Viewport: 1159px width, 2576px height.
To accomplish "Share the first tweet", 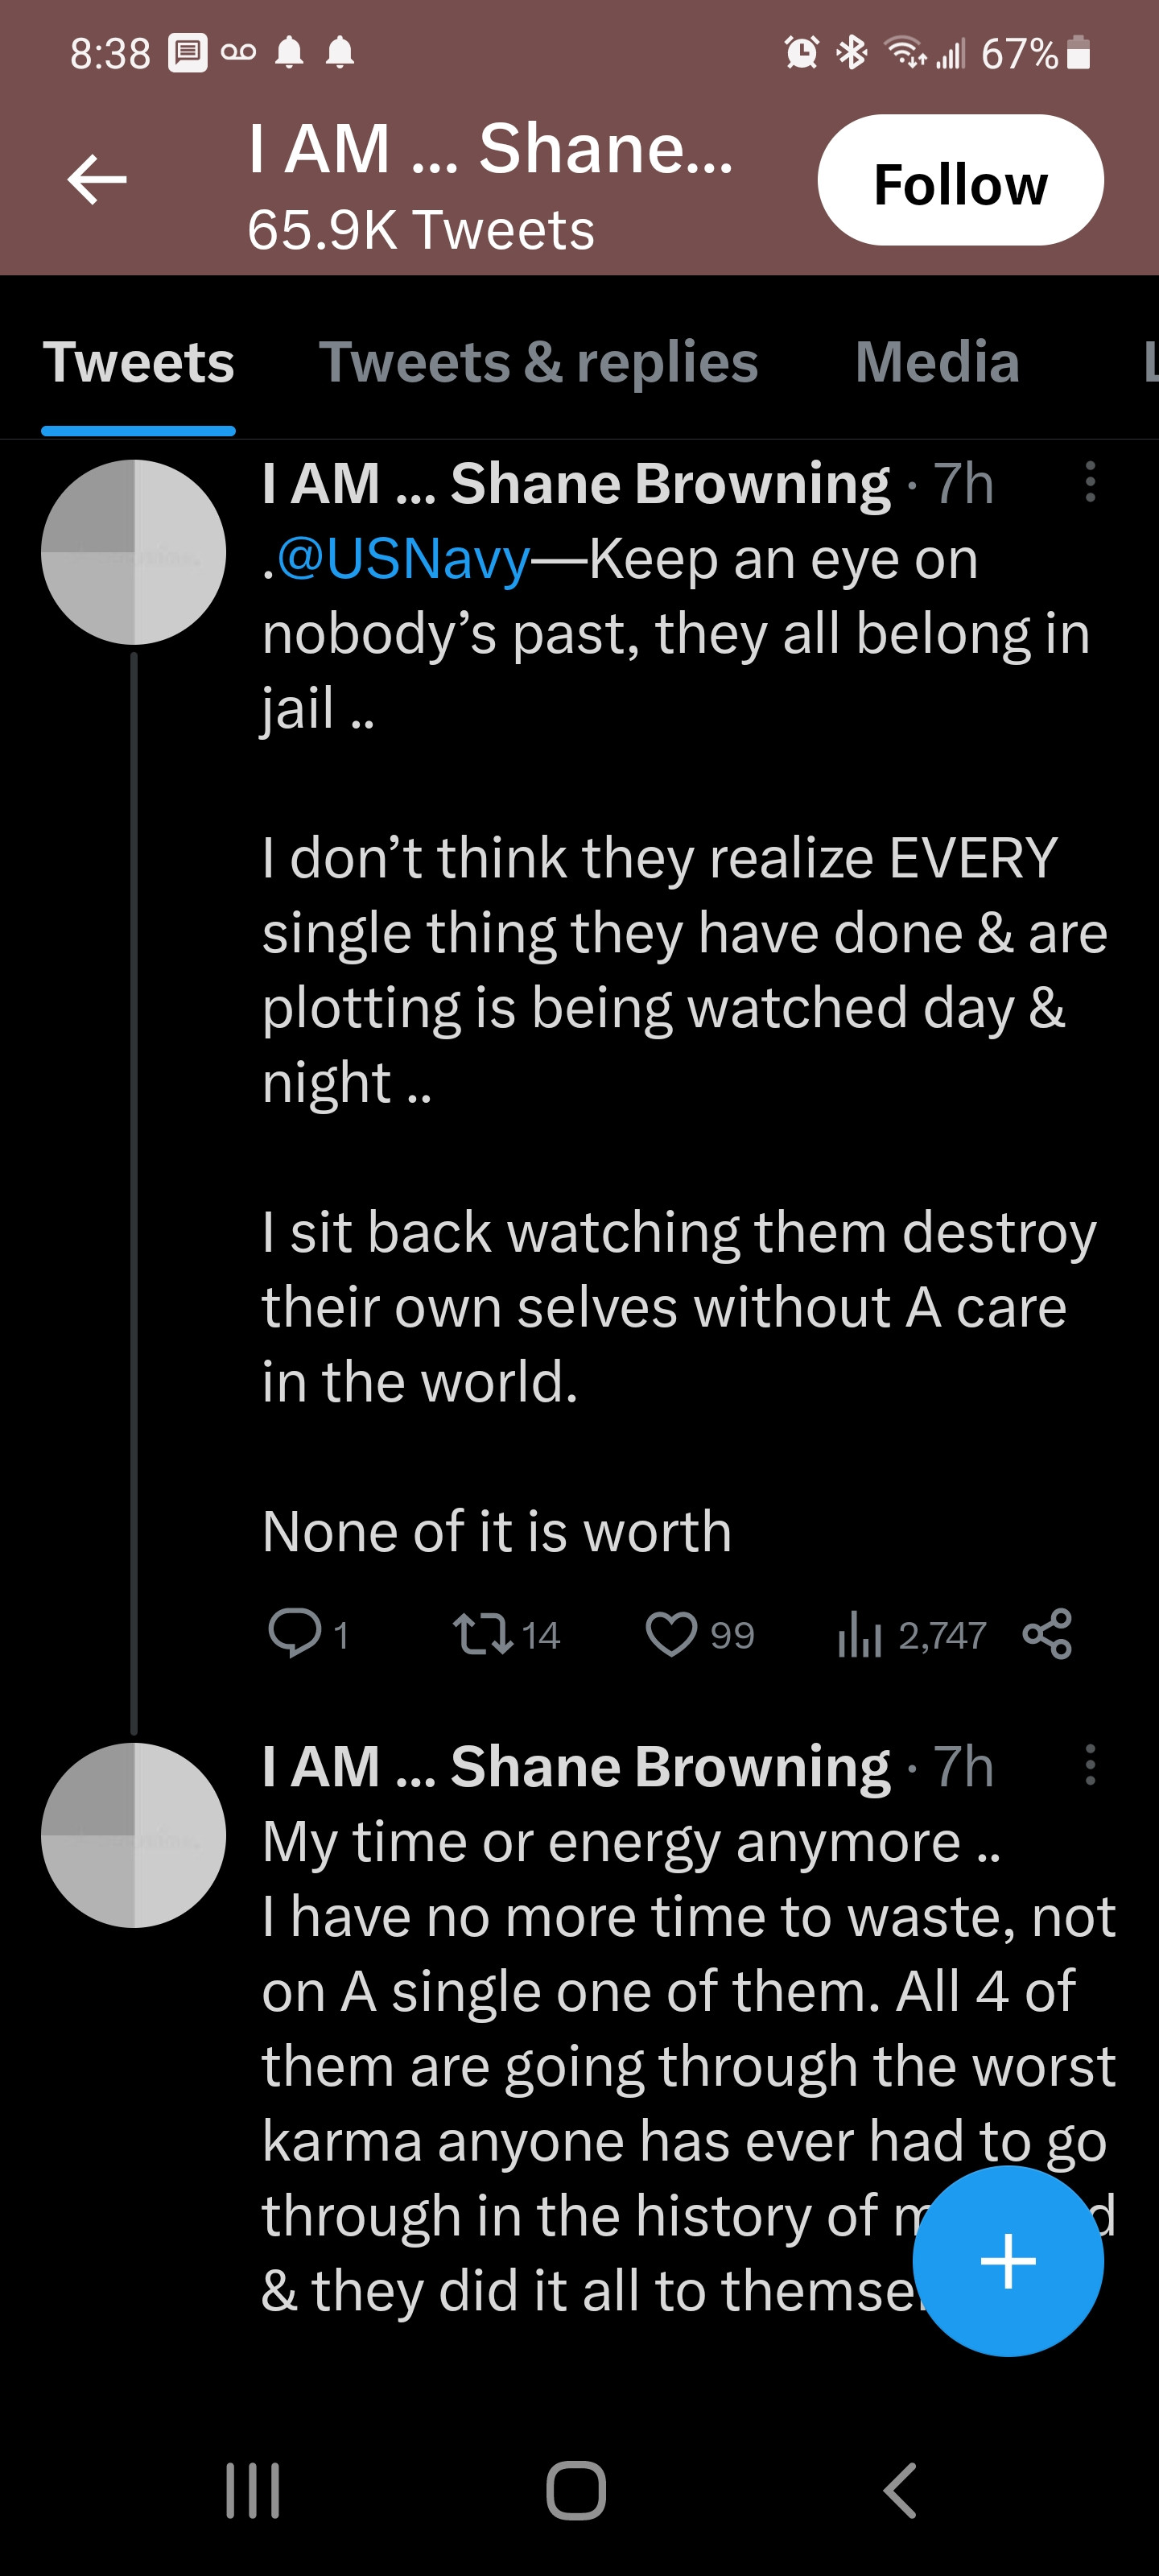I will [1047, 1634].
